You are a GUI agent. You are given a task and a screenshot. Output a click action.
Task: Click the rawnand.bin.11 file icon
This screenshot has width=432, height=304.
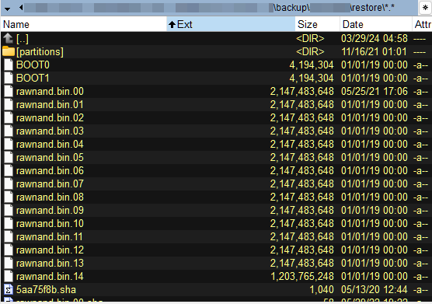[9, 237]
